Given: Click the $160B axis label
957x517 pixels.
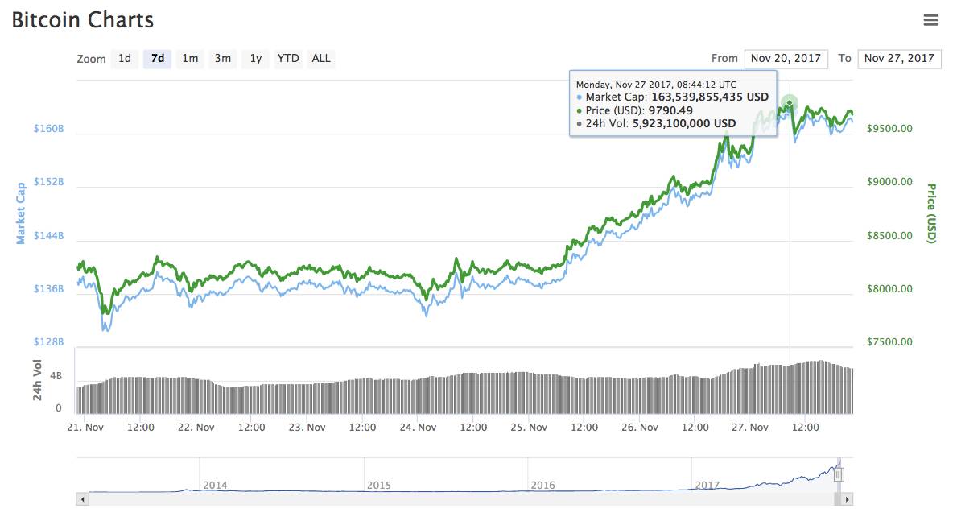Looking at the screenshot, I should click(x=49, y=129).
